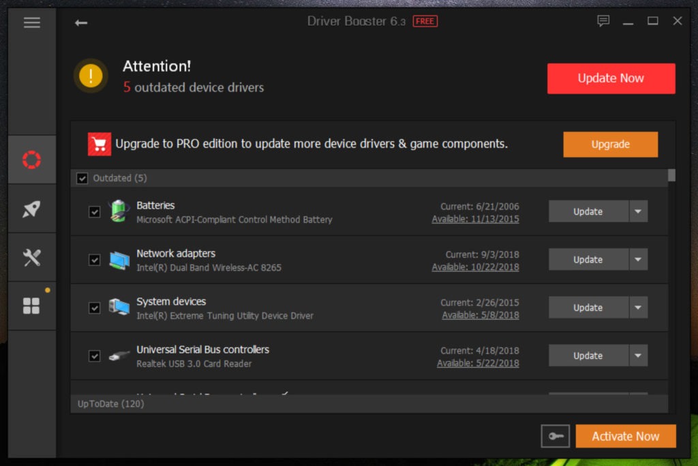Click the Current: 4/18/2018 date
The image size is (698, 466).
pos(479,351)
